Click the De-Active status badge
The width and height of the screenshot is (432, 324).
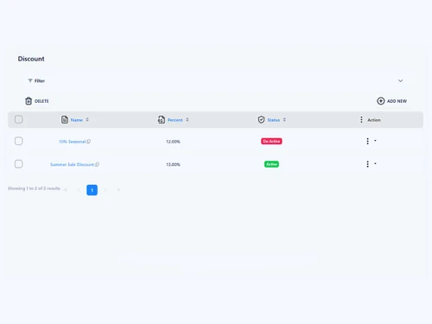pyautogui.click(x=271, y=141)
